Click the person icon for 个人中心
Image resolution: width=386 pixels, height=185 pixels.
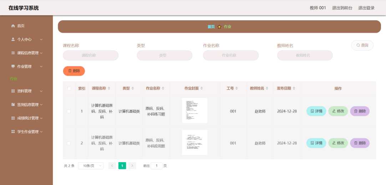pyautogui.click(x=13, y=39)
